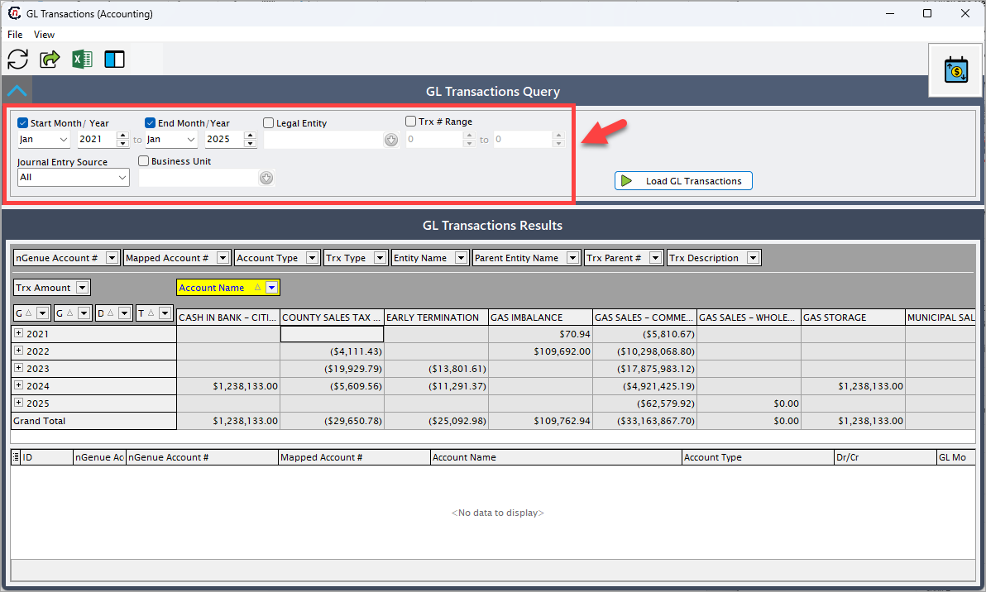Screen dimensions: 986x592
Task: Open the View menu
Action: tap(44, 35)
